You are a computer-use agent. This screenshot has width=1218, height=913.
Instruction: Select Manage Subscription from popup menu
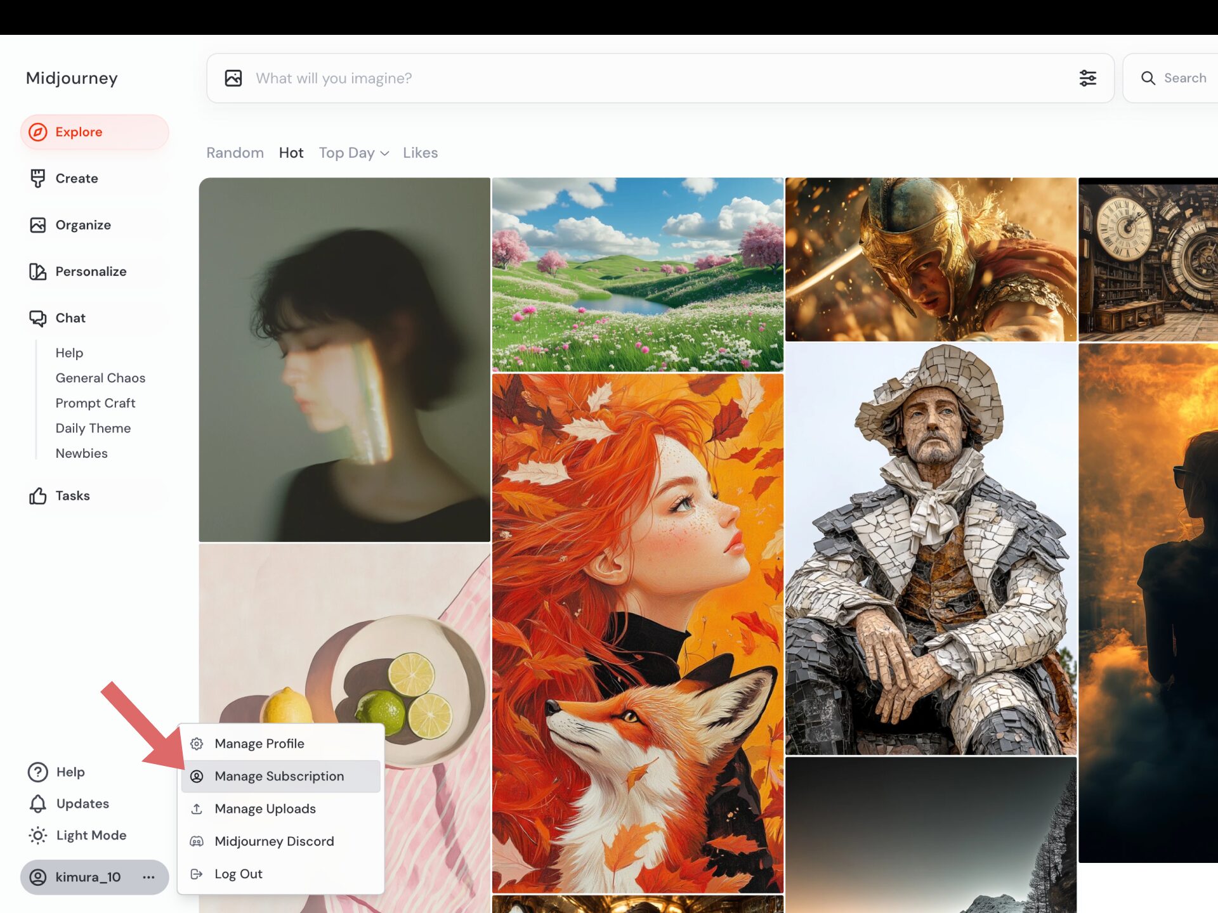pos(279,776)
